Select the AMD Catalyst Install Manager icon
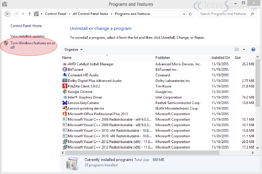The width and height of the screenshot is (262, 174). pos(65,64)
